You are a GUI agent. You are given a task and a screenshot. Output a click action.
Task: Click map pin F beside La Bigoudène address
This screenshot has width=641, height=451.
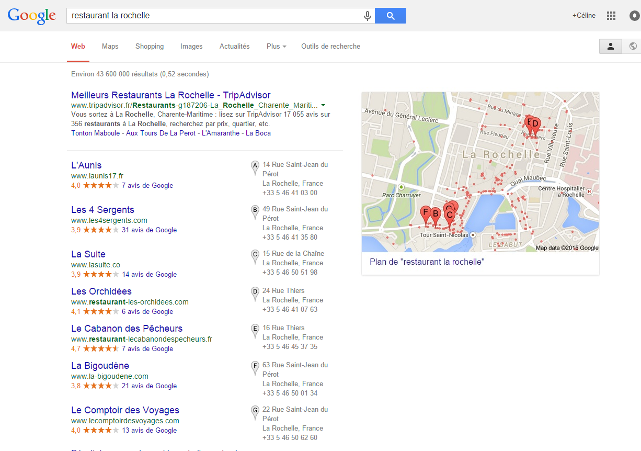(x=255, y=368)
